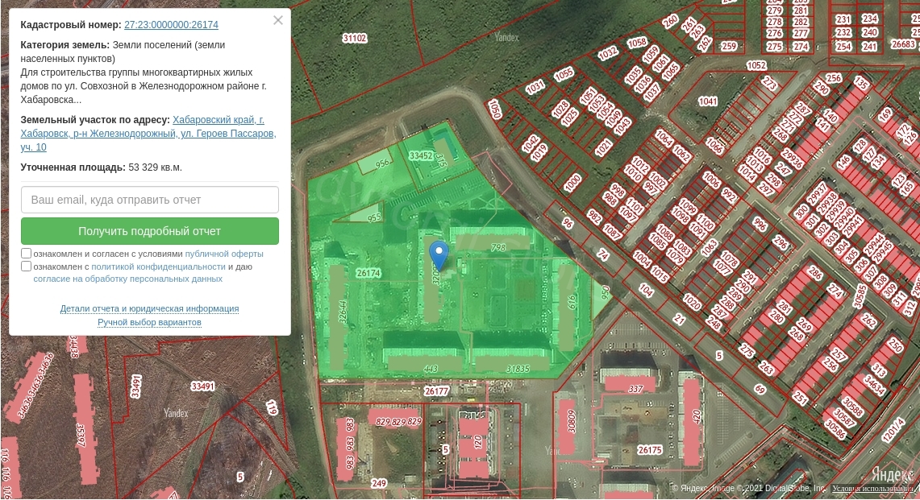The width and height of the screenshot is (920, 500).
Task: Focus the email input field
Action: point(150,200)
